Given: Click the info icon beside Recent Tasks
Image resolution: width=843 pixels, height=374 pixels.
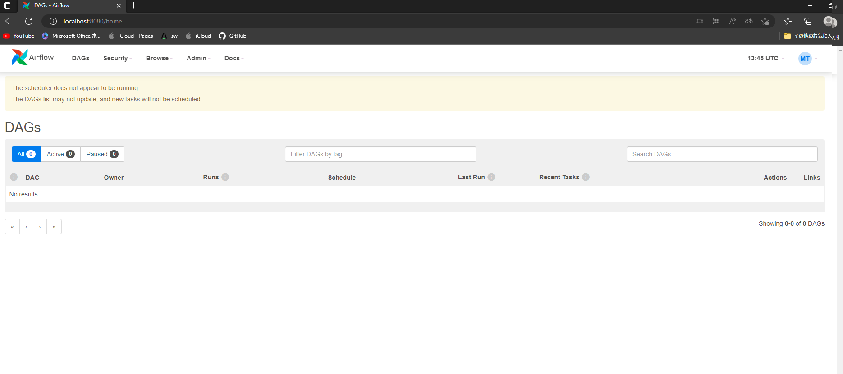Looking at the screenshot, I should 586,177.
